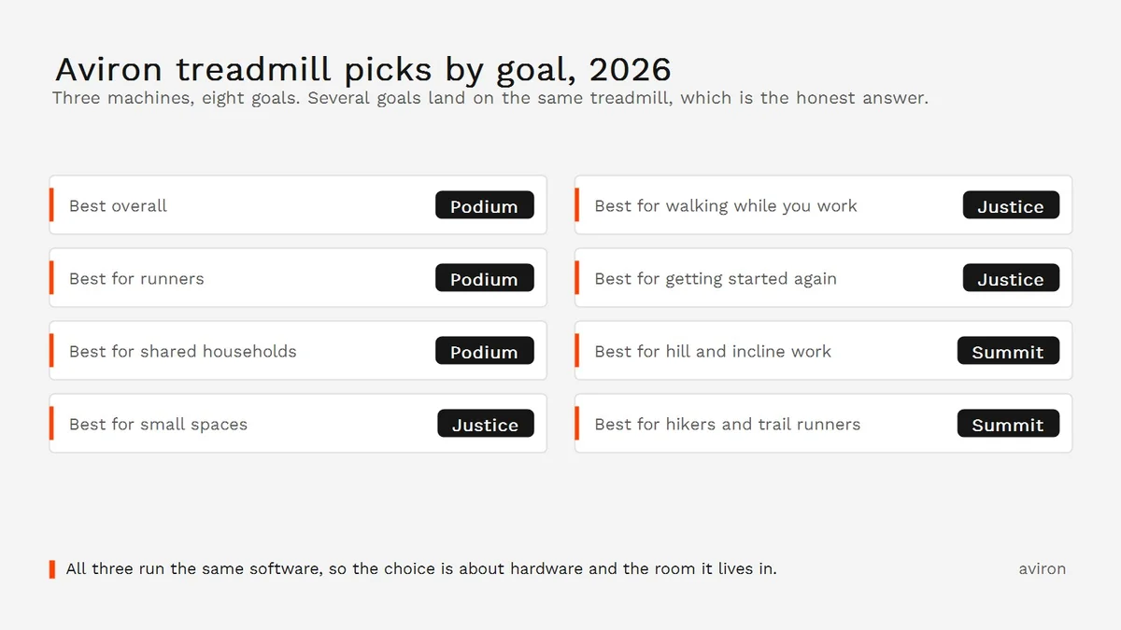Select the subtitle about three machines, eight goals
This screenshot has width=1121, height=630.
coord(490,98)
